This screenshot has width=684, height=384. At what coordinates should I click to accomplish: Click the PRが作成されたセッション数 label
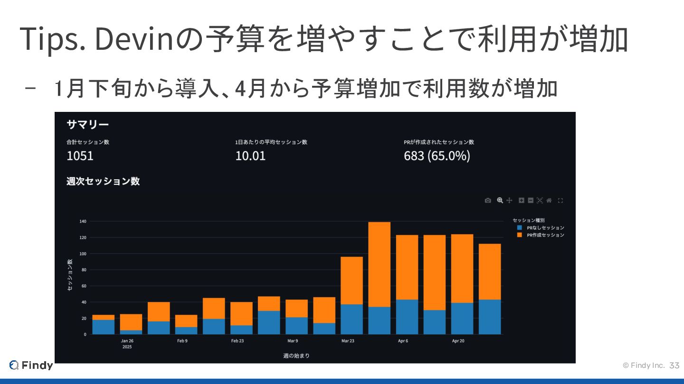coord(439,142)
